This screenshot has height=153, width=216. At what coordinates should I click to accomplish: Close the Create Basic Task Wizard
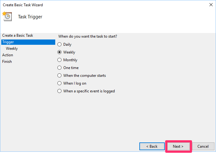[211, 5]
